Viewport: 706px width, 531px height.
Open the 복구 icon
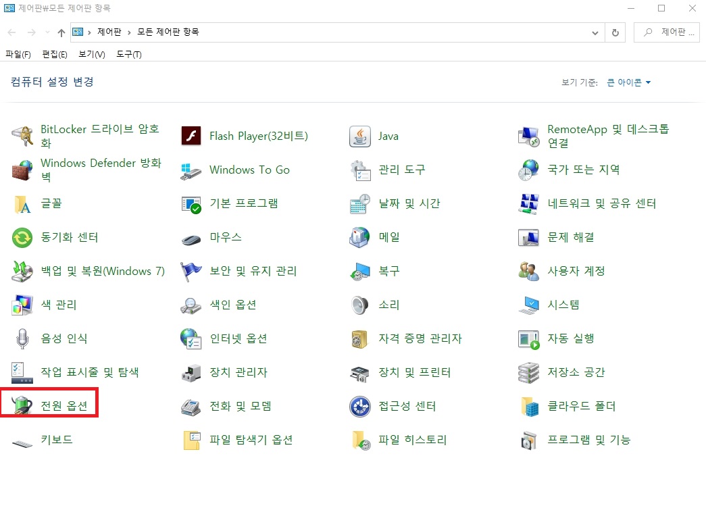[359, 271]
